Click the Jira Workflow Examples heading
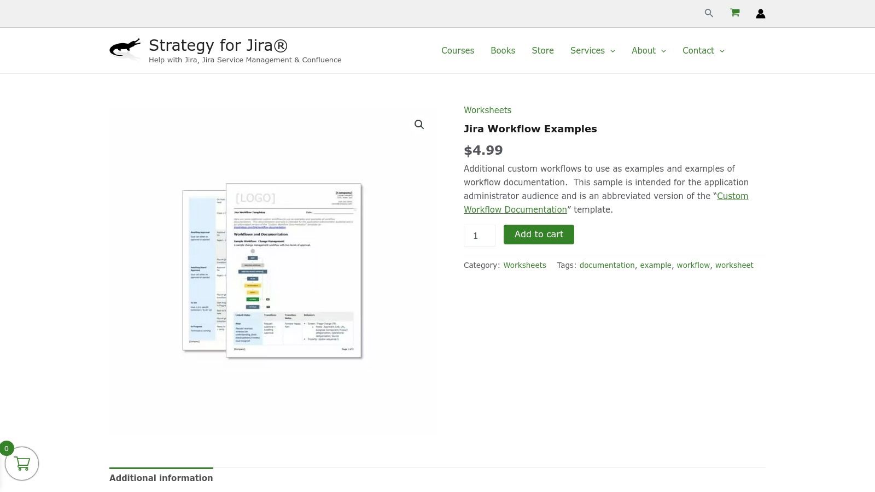Viewport: 875px width, 492px height. pyautogui.click(x=530, y=129)
